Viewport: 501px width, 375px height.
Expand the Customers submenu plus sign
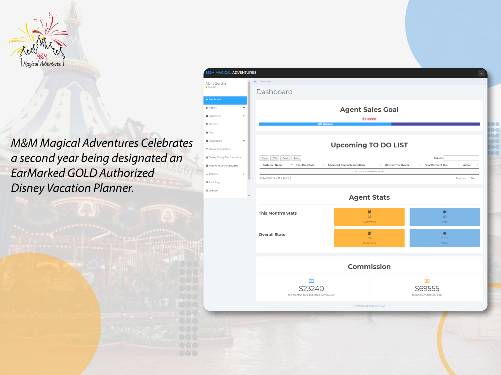tap(244, 116)
